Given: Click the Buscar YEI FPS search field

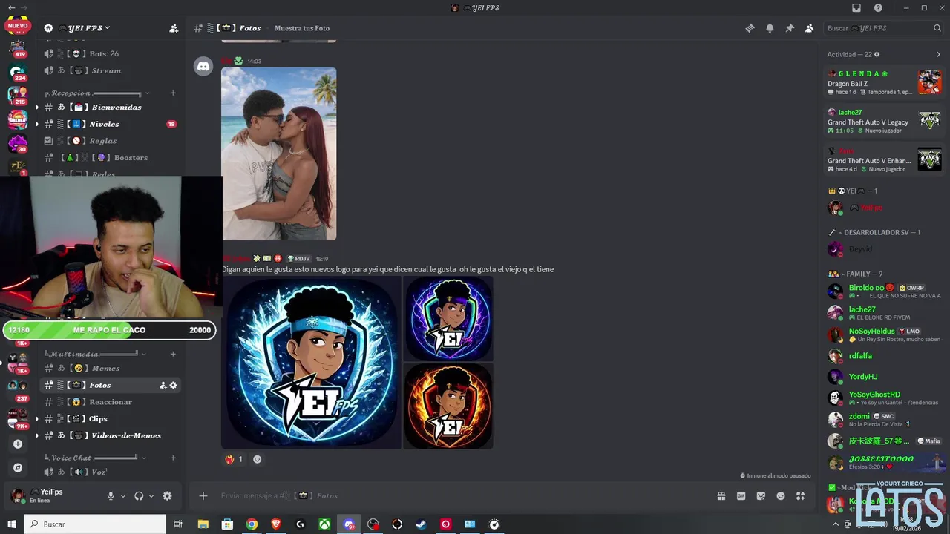Looking at the screenshot, I should point(884,28).
